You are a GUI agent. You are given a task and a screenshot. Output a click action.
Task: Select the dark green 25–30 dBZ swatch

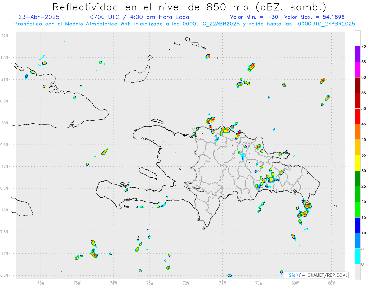click(x=357, y=178)
